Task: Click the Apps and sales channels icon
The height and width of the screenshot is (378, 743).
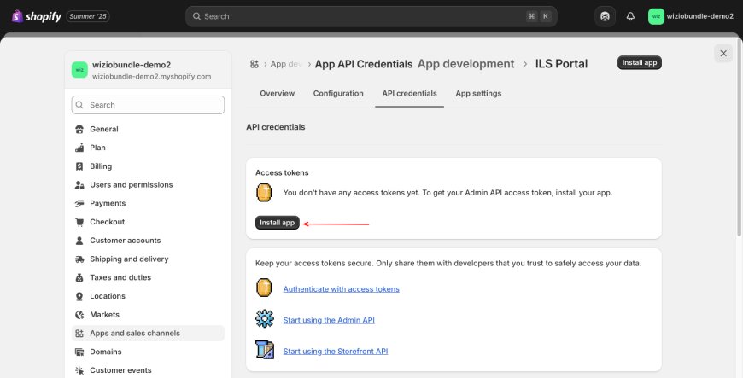Action: pos(79,334)
